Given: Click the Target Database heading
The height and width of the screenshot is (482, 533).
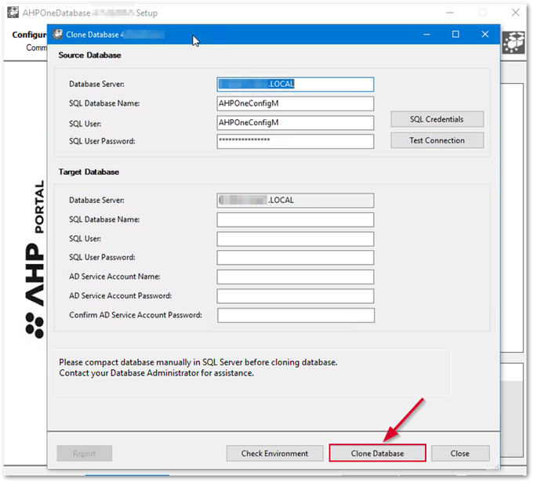Looking at the screenshot, I should [89, 172].
